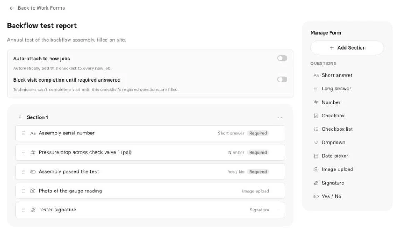Viewport: 400px width, 233px height.
Task: Add a Checkbox list question
Action: point(337,129)
